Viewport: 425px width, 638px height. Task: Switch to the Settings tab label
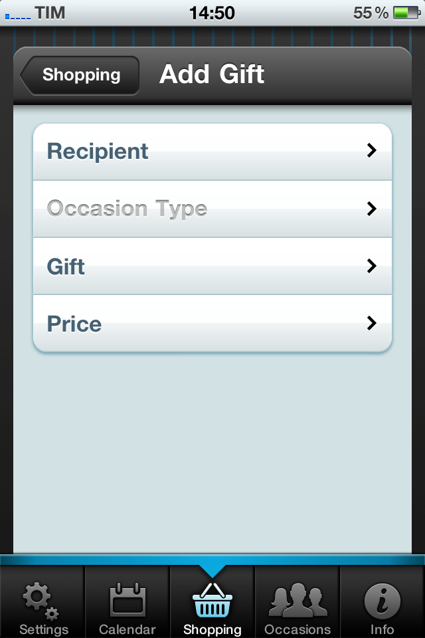tap(44, 629)
